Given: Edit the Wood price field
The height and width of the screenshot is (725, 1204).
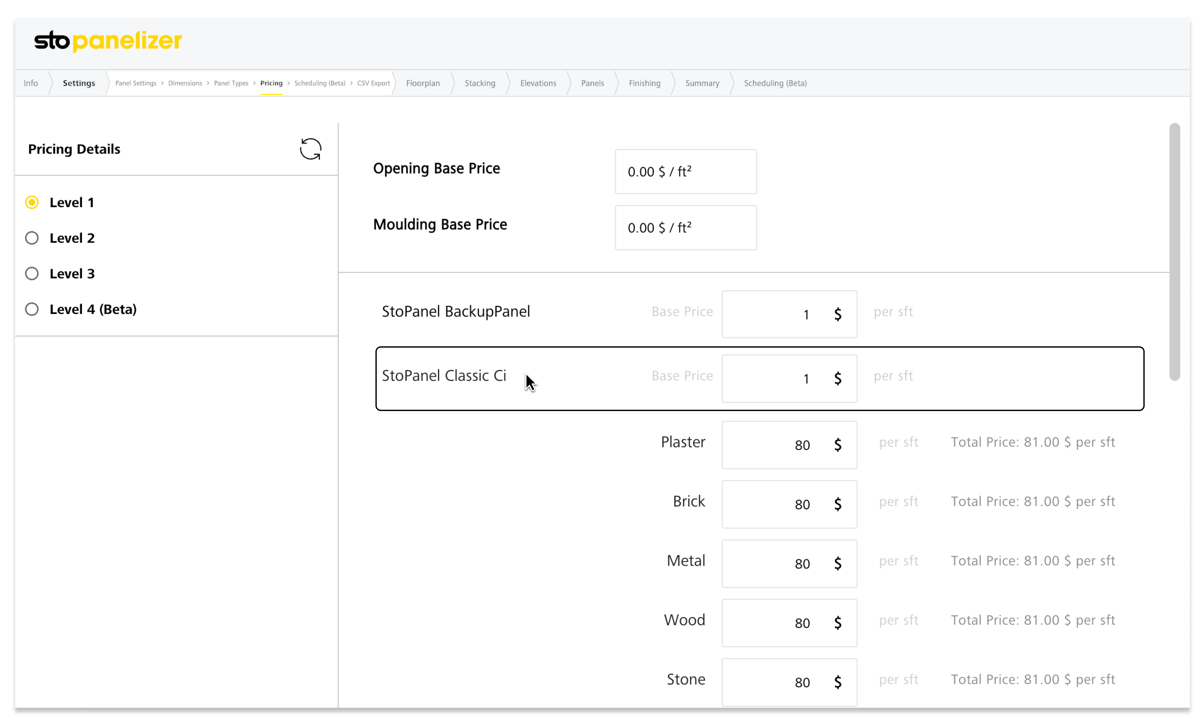Looking at the screenshot, I should [x=789, y=623].
